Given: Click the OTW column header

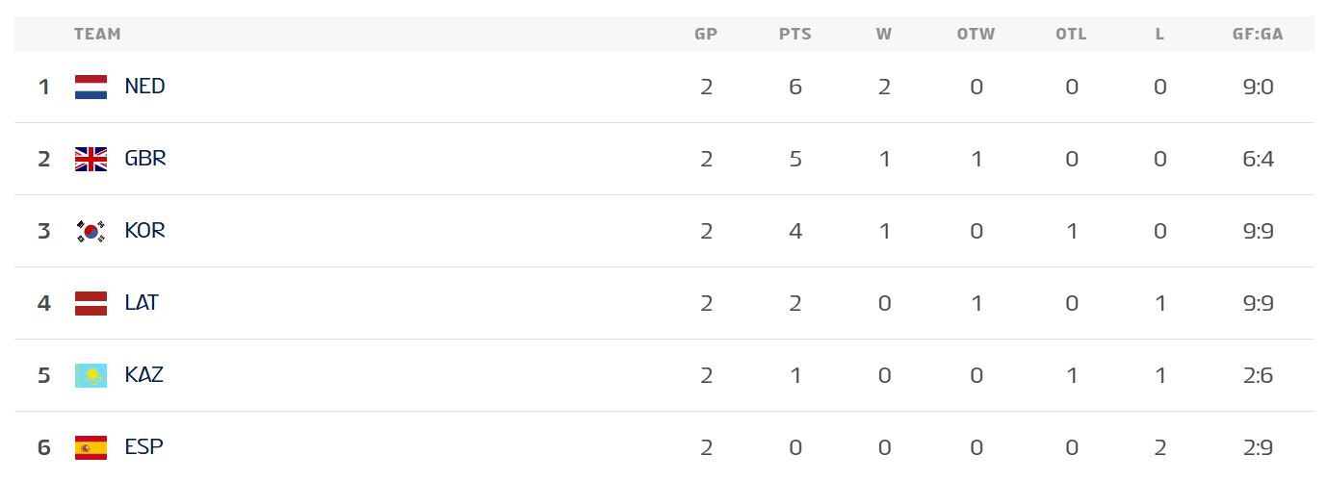Looking at the screenshot, I should click(x=976, y=35).
